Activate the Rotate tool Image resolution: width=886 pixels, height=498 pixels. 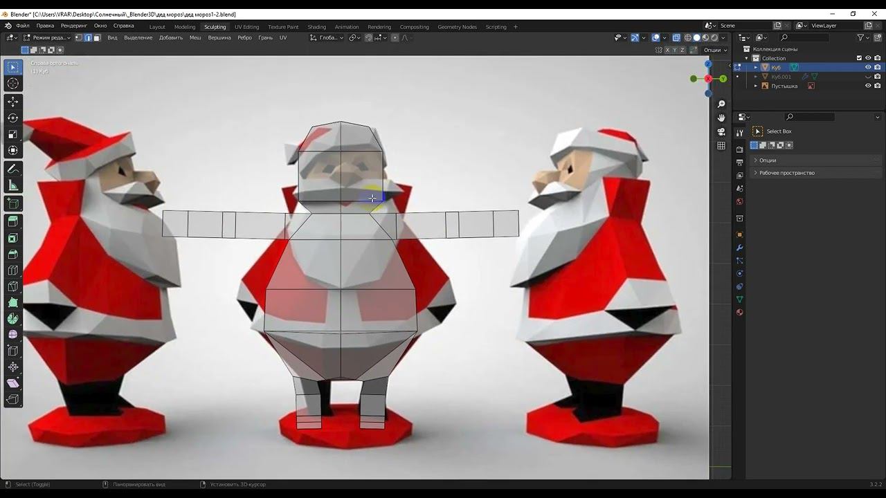(x=12, y=118)
